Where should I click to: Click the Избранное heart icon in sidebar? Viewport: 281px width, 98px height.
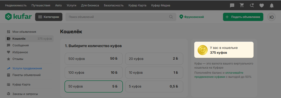(8, 52)
